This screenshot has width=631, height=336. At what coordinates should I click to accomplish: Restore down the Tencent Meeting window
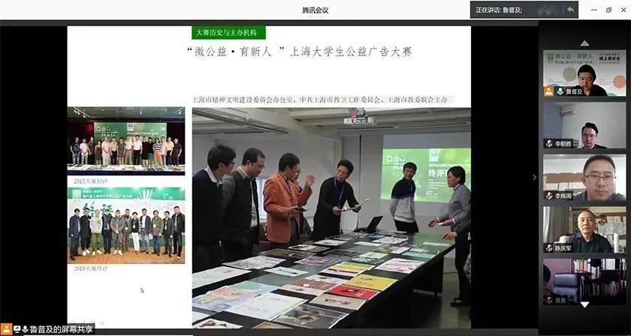(608, 10)
